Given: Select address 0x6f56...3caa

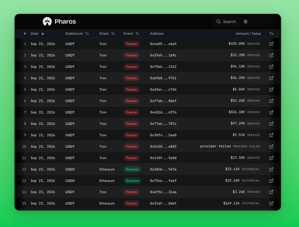Looking at the screenshot, I should coord(163,192).
